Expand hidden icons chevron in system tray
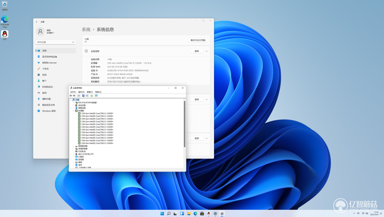 click(354, 214)
